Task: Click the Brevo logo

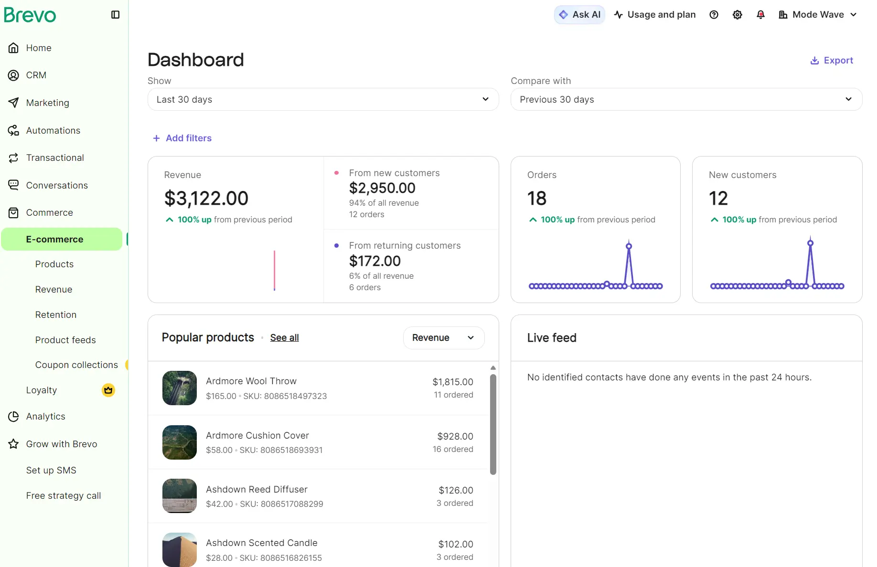Action: click(x=30, y=15)
